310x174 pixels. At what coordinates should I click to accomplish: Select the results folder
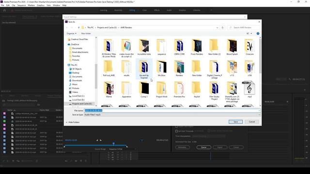[x=126, y=69]
